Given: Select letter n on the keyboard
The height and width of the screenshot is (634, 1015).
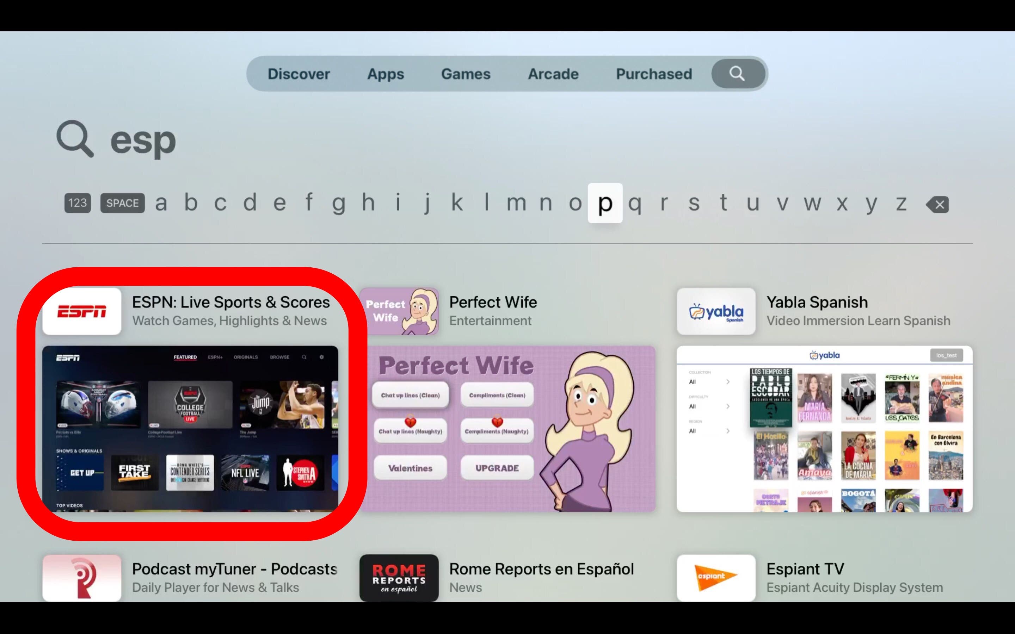Looking at the screenshot, I should 545,203.
